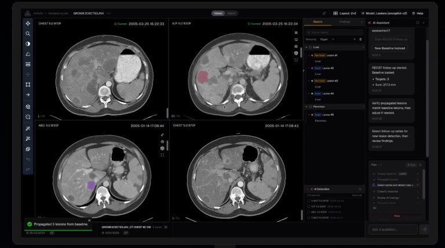Click the AI Assistant panel expand icon
This screenshot has height=248, width=445.
pyautogui.click(x=417, y=23)
